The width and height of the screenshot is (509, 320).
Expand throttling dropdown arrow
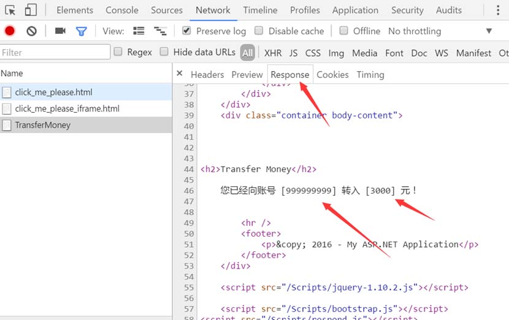(x=489, y=31)
